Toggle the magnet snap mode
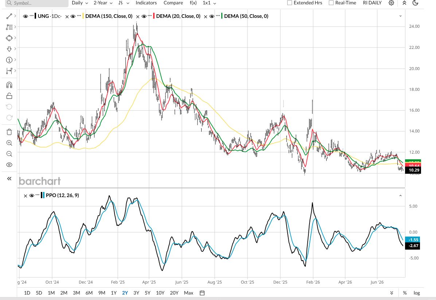The height and width of the screenshot is (300, 436). click(x=9, y=85)
